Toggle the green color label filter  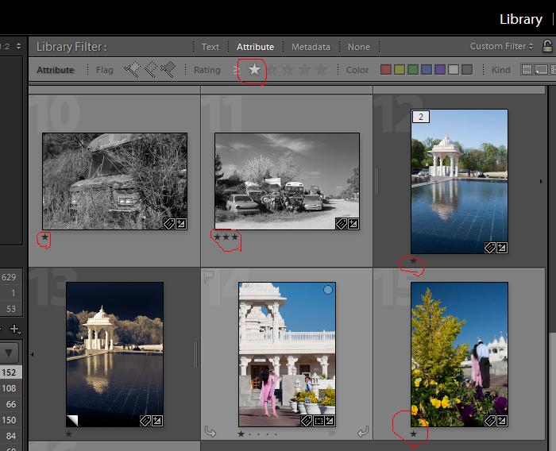point(414,70)
